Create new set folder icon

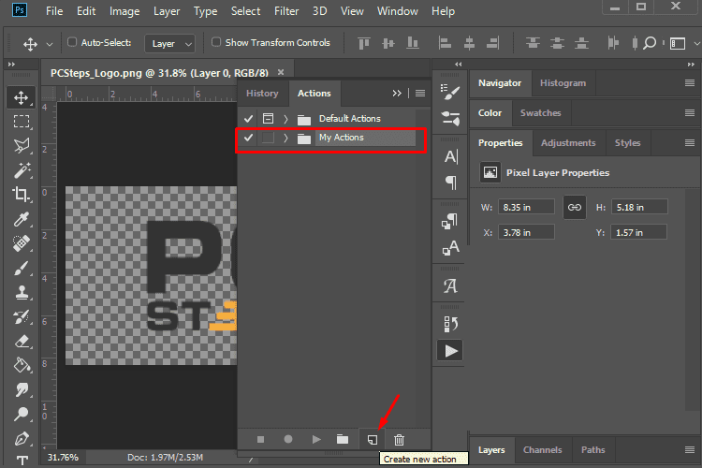click(x=343, y=439)
